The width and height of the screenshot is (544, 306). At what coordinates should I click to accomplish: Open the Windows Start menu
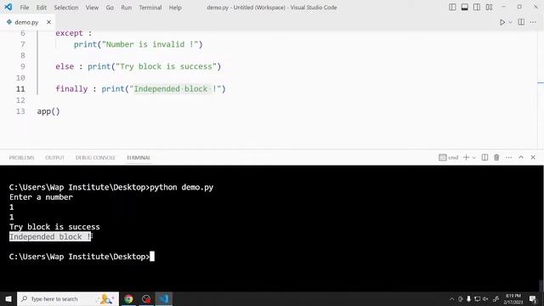point(8,298)
